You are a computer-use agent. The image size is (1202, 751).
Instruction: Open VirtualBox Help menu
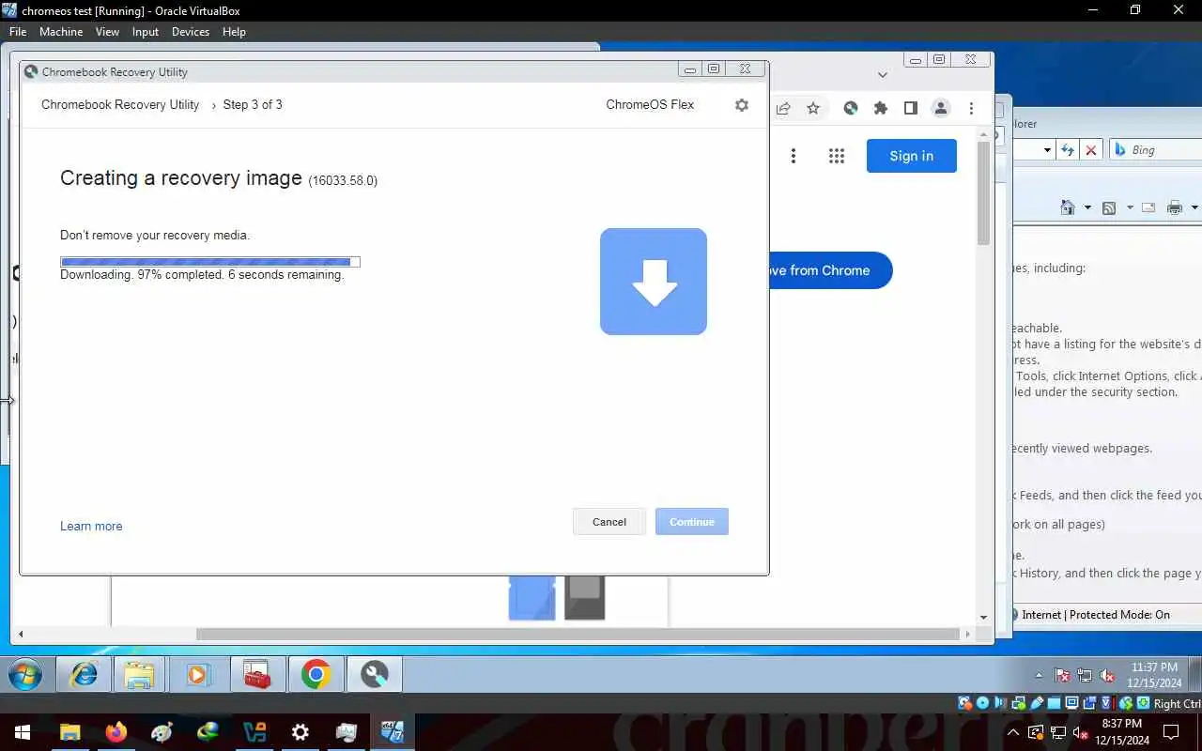[234, 32]
